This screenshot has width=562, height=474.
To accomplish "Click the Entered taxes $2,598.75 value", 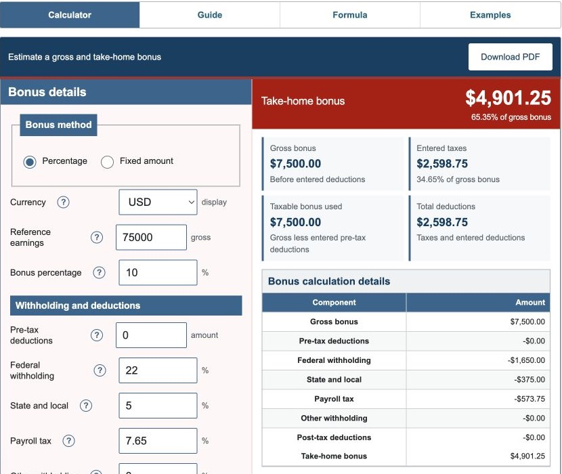I will coord(442,164).
